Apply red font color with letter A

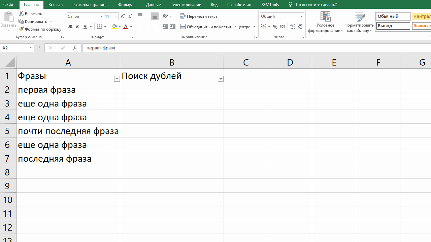click(126, 27)
